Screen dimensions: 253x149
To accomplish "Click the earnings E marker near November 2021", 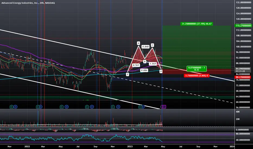I will (11, 107).
